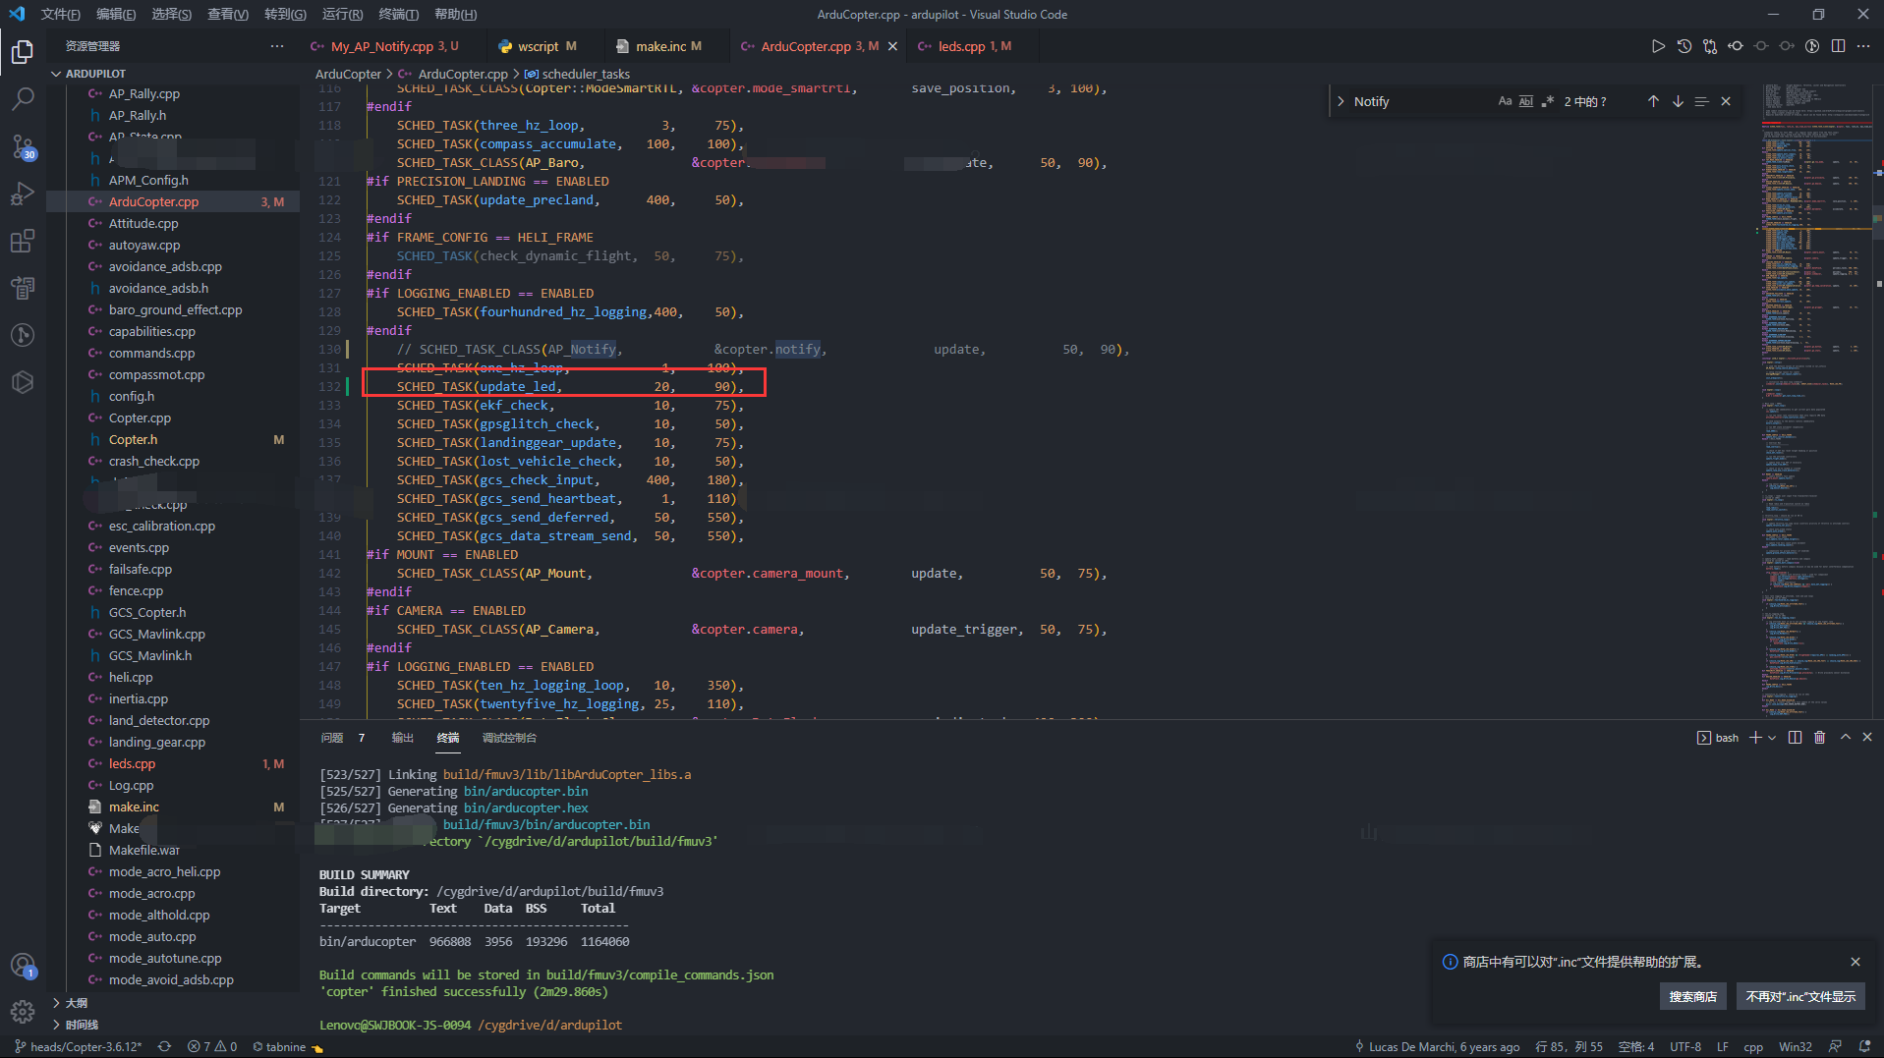Image resolution: width=1884 pixels, height=1058 pixels.
Task: Click 搜索商店 button in notification
Action: [1692, 996]
